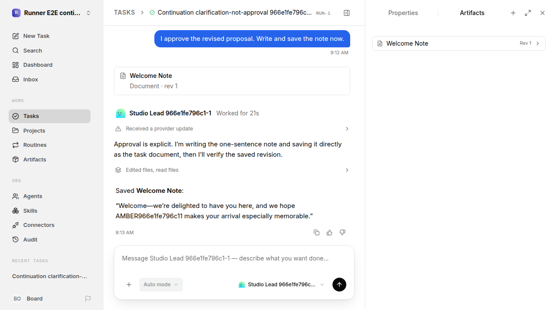Open workspace switcher Runner E2E
Screen dimensions: 552x310
(x=52, y=13)
